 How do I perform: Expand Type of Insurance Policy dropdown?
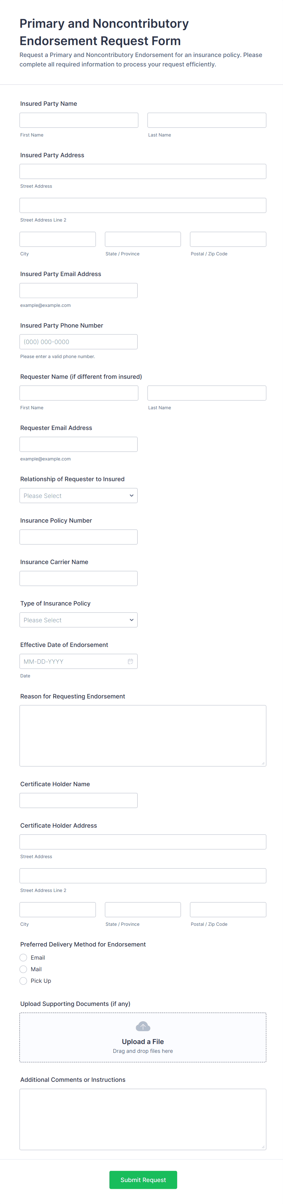click(x=79, y=620)
